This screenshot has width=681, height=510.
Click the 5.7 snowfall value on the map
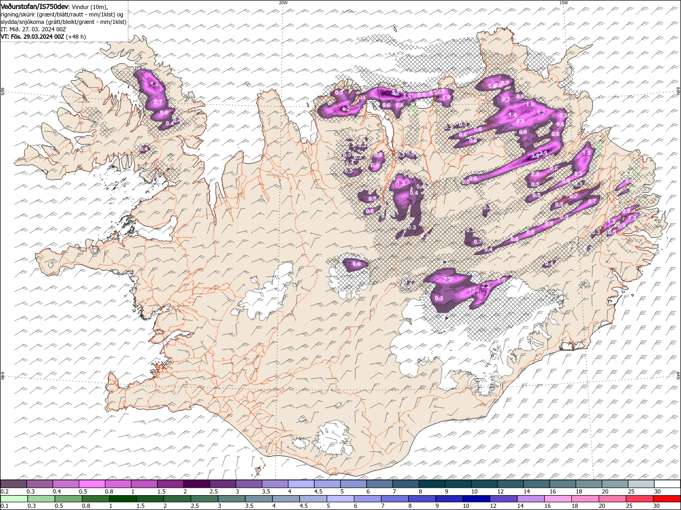(x=395, y=92)
